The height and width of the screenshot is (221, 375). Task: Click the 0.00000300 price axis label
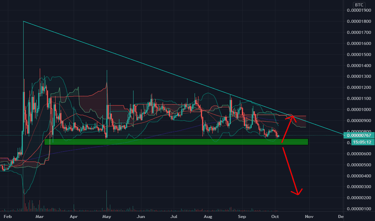(x=359, y=187)
